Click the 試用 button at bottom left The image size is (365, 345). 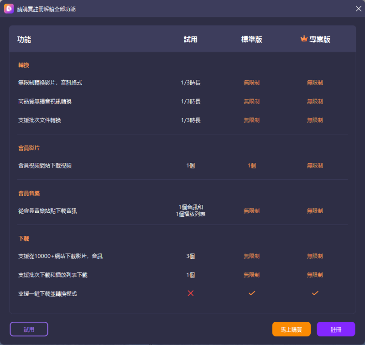pyautogui.click(x=29, y=329)
